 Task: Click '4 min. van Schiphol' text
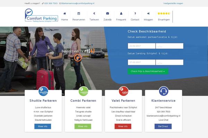click(x=43, y=111)
